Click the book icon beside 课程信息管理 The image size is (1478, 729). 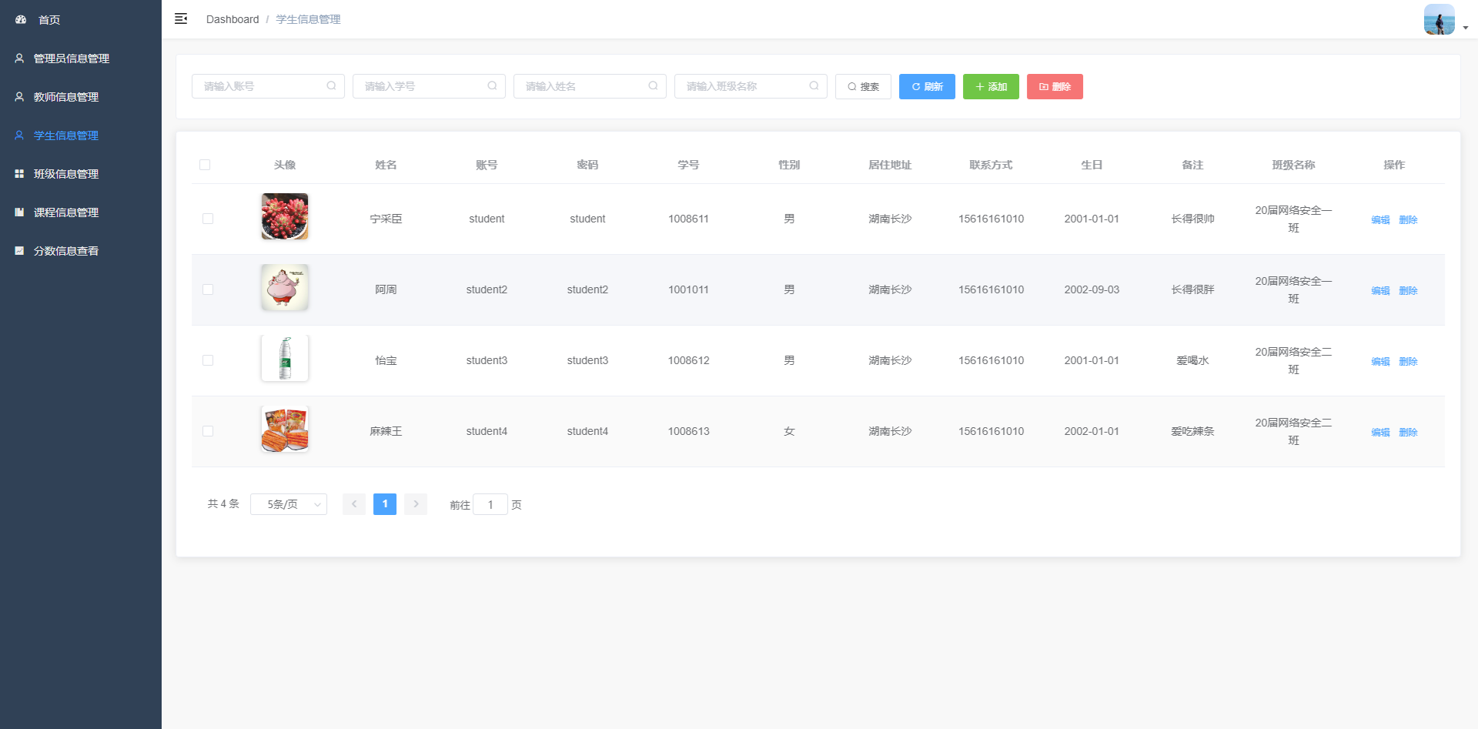coord(19,212)
